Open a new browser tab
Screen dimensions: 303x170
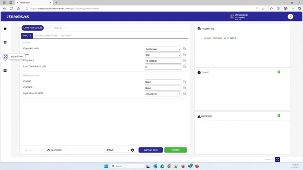(56, 3)
